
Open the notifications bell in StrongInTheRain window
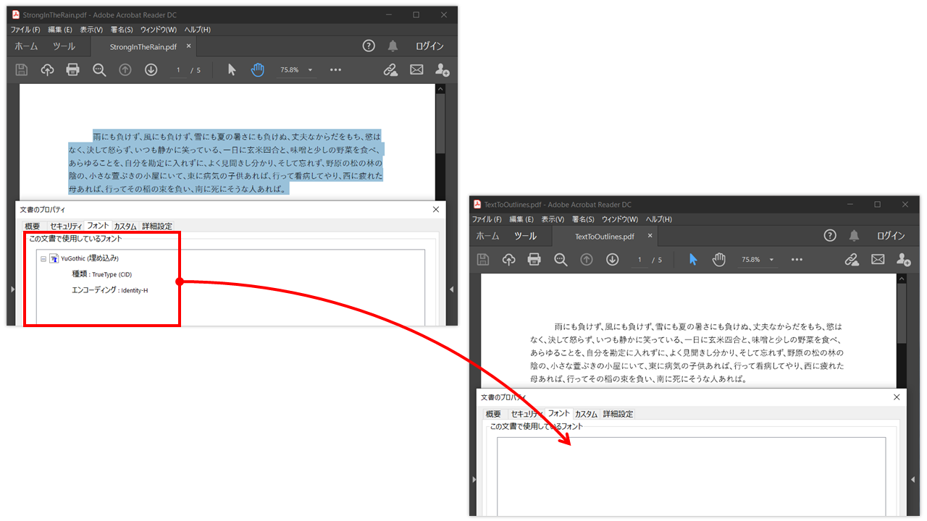point(393,46)
